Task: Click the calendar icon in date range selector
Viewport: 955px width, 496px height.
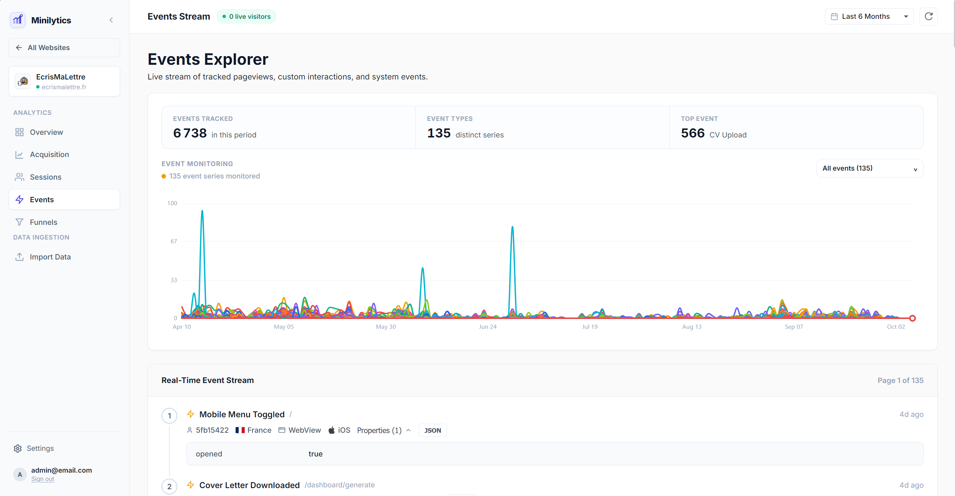Action: pos(834,17)
